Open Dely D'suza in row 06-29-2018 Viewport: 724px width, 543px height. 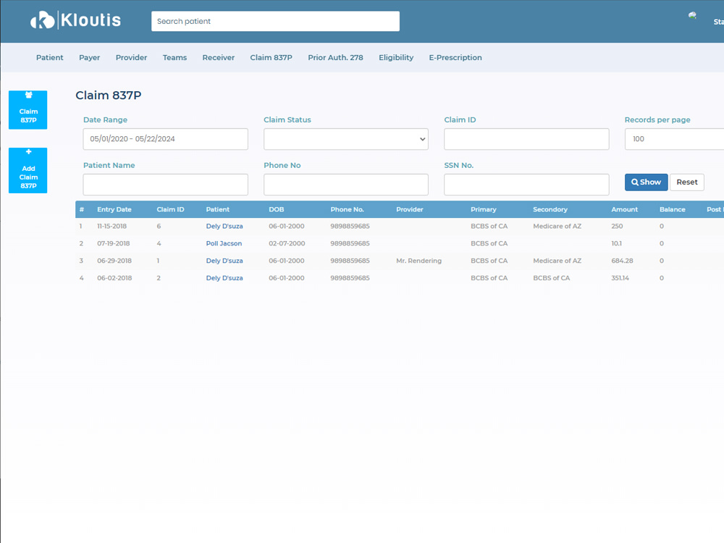(x=224, y=261)
